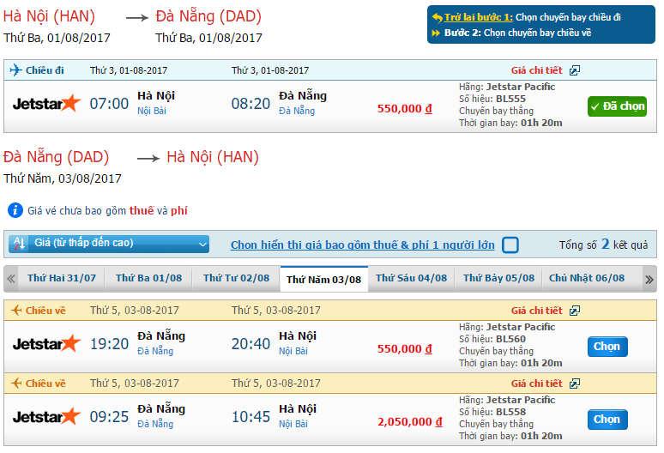Image resolution: width=664 pixels, height=453 pixels.
Task: Click the back arrow icon before 'Trở lại bước 1'
Action: pyautogui.click(x=437, y=18)
